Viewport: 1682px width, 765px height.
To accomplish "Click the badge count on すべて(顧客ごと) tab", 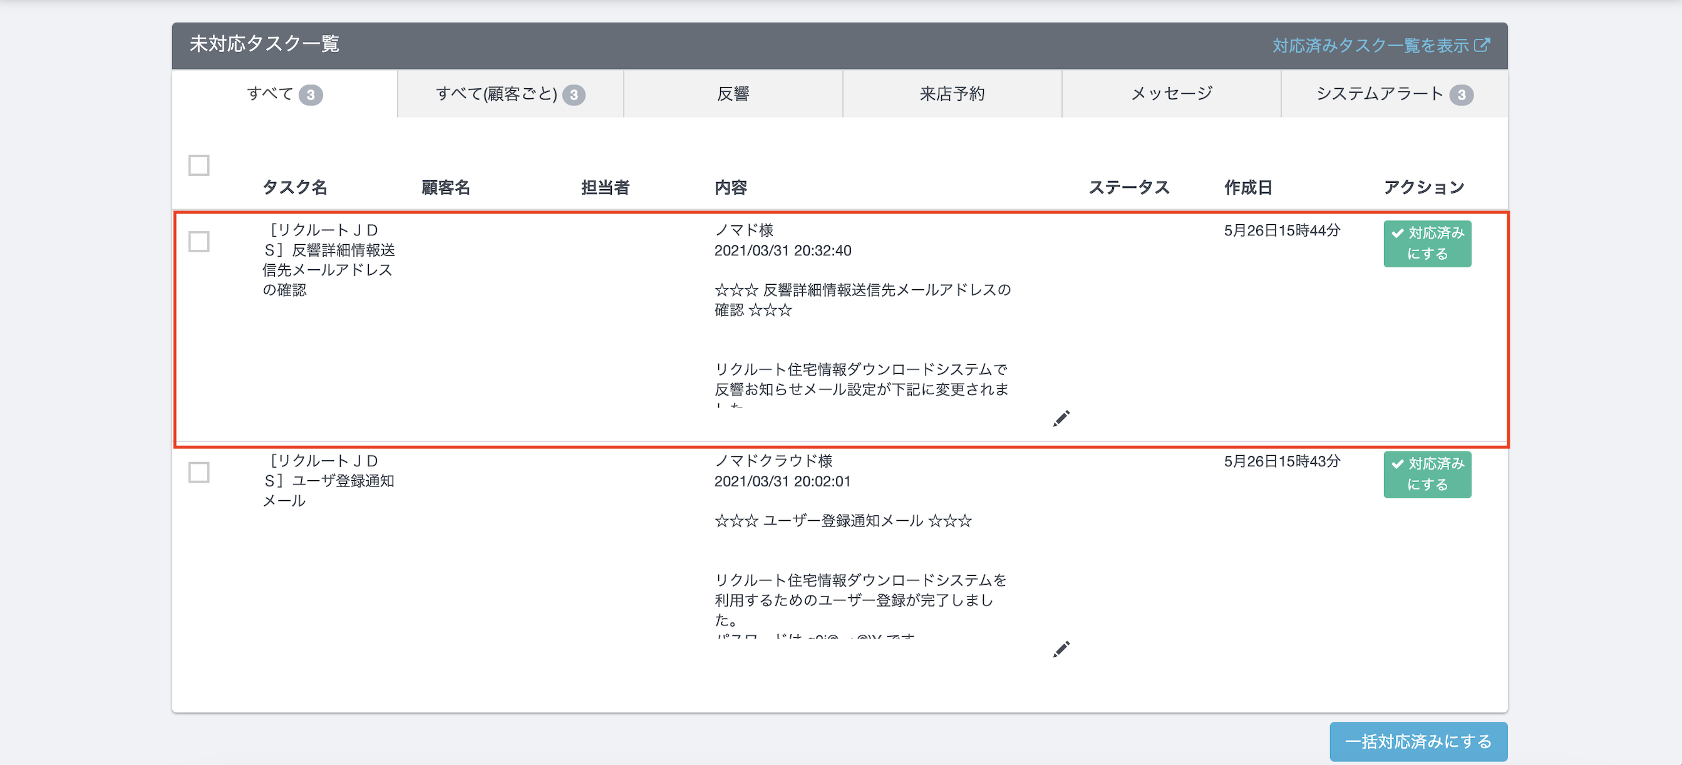I will [x=574, y=95].
